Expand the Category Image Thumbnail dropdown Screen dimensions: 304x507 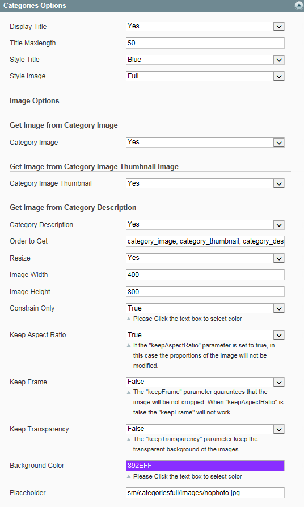click(x=205, y=183)
